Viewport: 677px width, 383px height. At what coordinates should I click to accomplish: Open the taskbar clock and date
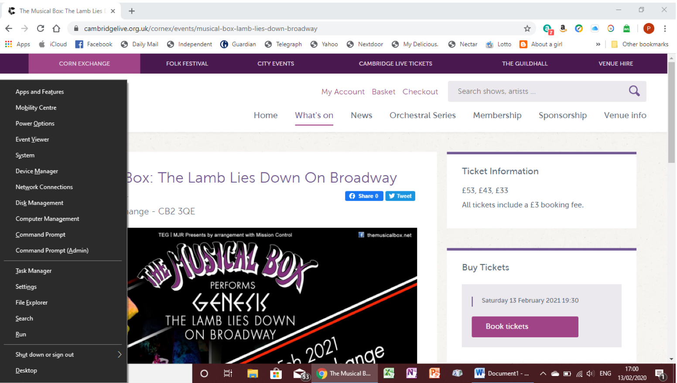click(x=632, y=373)
